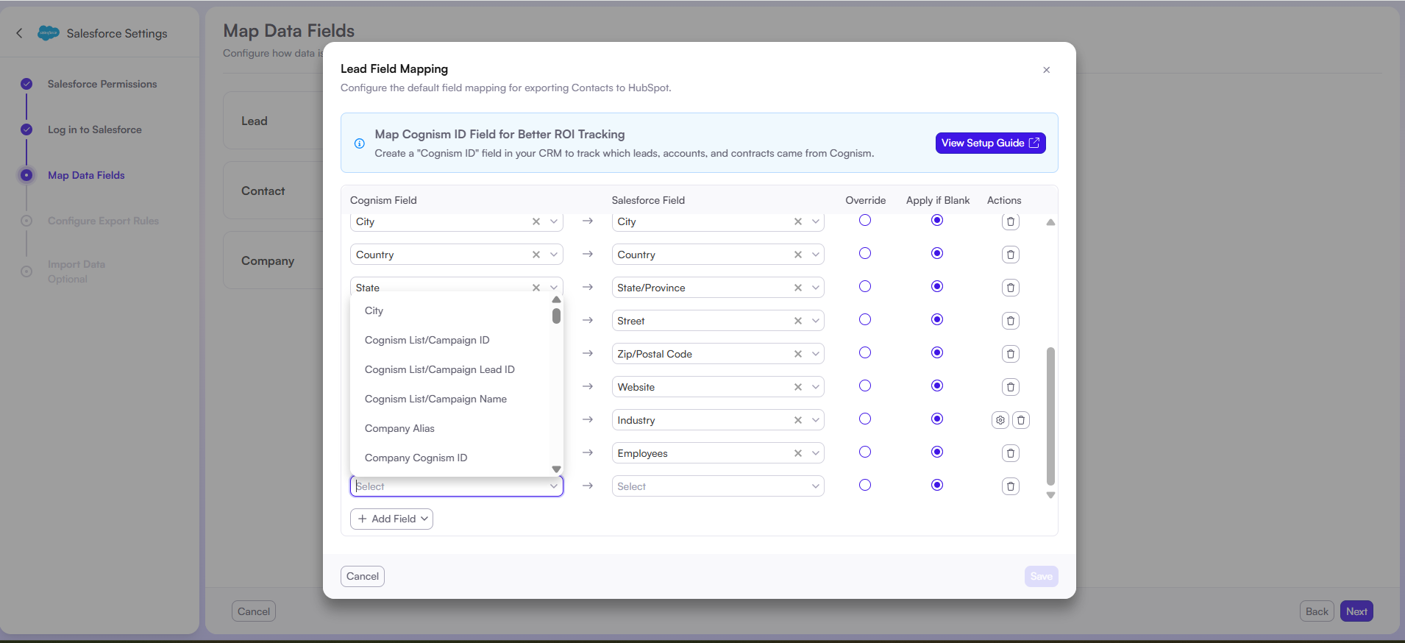The height and width of the screenshot is (643, 1405).
Task: Select Apply if Blank for Street row
Action: tap(936, 320)
